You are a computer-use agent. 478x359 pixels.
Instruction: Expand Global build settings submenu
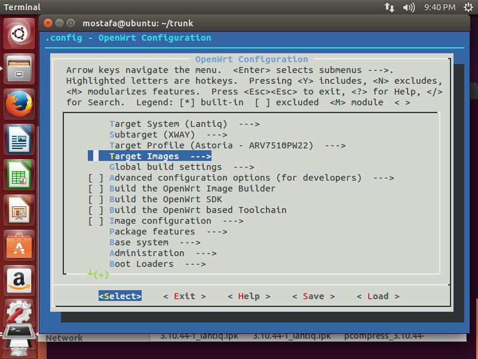[182, 167]
